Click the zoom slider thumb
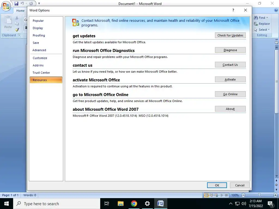Screen dimensions: 279x209 pos(259,195)
